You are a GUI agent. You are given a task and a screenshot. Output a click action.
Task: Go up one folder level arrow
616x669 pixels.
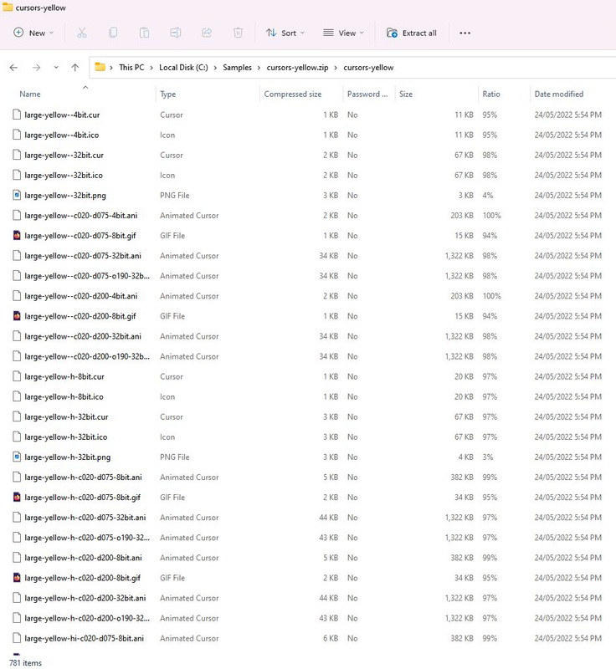pyautogui.click(x=75, y=68)
